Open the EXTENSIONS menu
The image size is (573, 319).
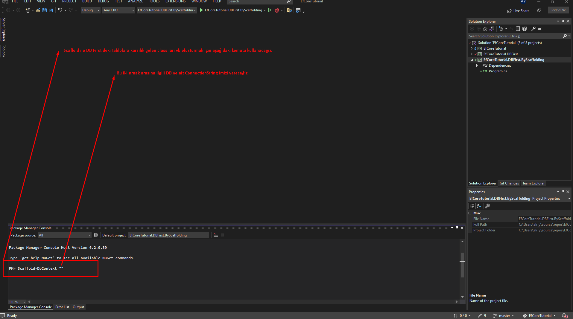pyautogui.click(x=175, y=1)
